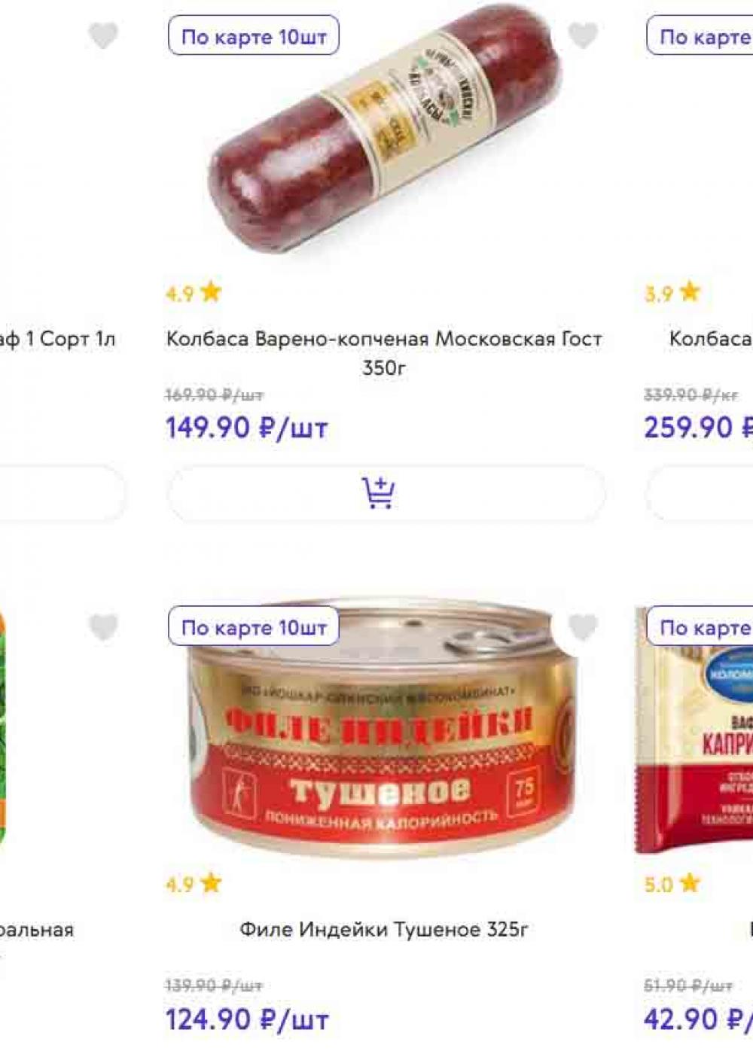Click the 3.9 star rating on right product
The image size is (753, 1054).
[672, 292]
